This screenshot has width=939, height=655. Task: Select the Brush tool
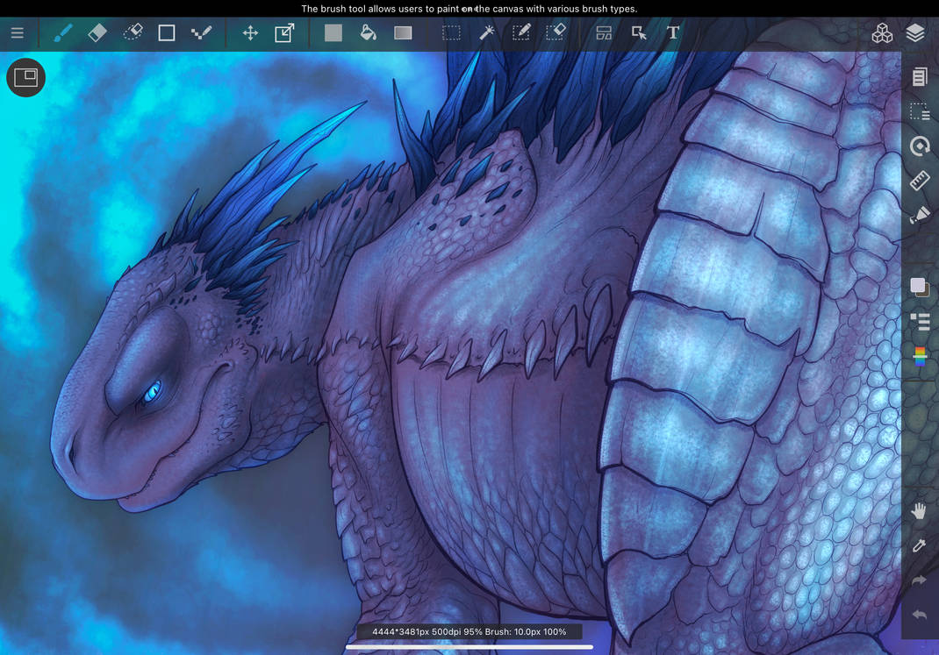(62, 33)
